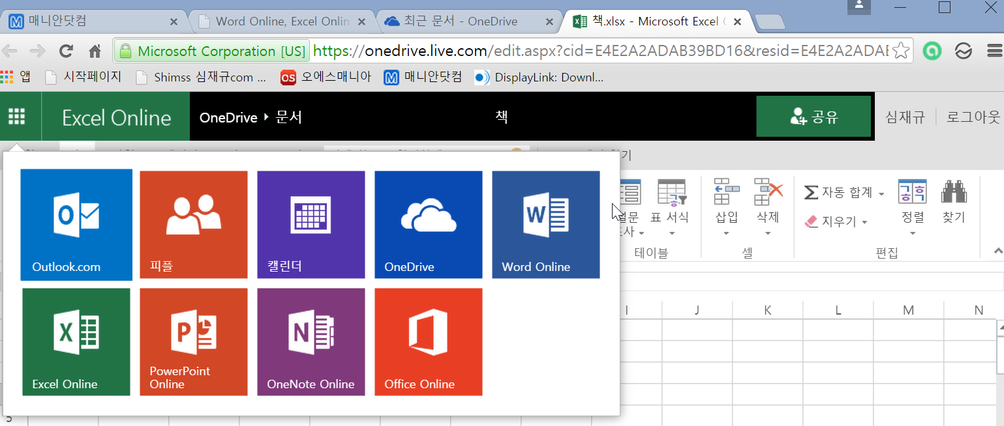This screenshot has width=1004, height=426.
Task: Select column J header
Action: (697, 310)
